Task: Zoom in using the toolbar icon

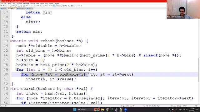Action: (x=38, y=6)
